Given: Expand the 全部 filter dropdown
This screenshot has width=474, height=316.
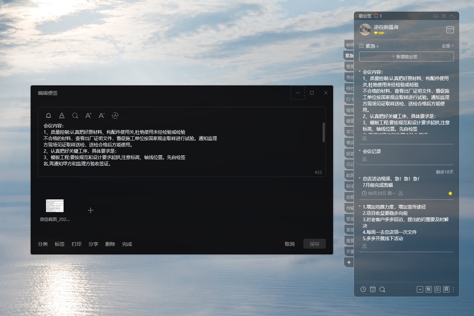Looking at the screenshot, I should coord(447,46).
